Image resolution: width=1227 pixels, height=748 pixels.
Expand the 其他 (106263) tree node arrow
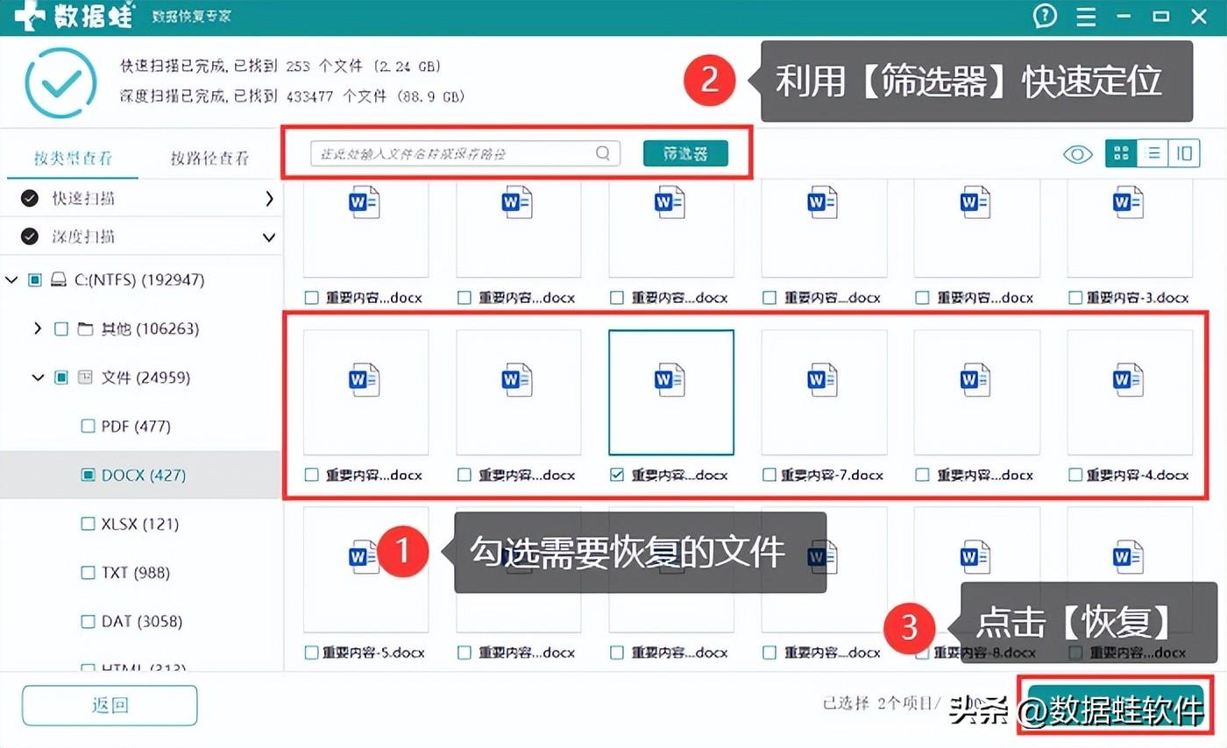37,329
